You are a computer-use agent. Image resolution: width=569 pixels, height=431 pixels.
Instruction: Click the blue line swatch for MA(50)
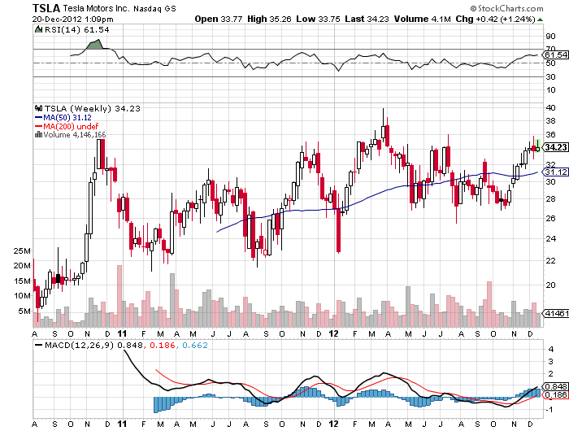coord(39,118)
